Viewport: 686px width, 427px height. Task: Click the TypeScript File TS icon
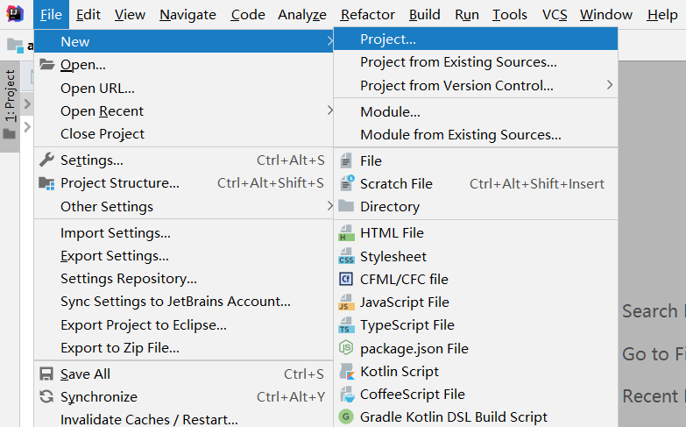coord(346,325)
